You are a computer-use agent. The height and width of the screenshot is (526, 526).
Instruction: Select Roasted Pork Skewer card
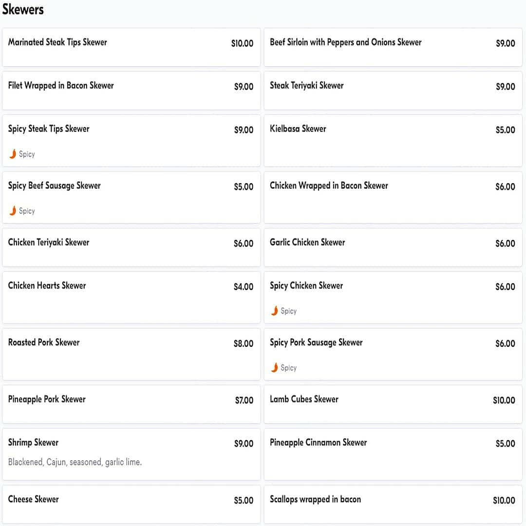pyautogui.click(x=131, y=354)
